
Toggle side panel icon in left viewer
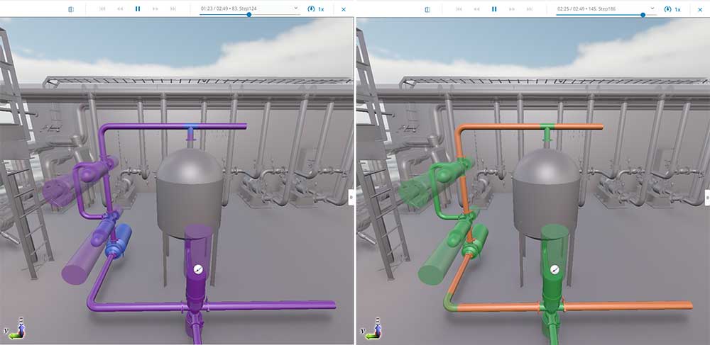click(71, 9)
